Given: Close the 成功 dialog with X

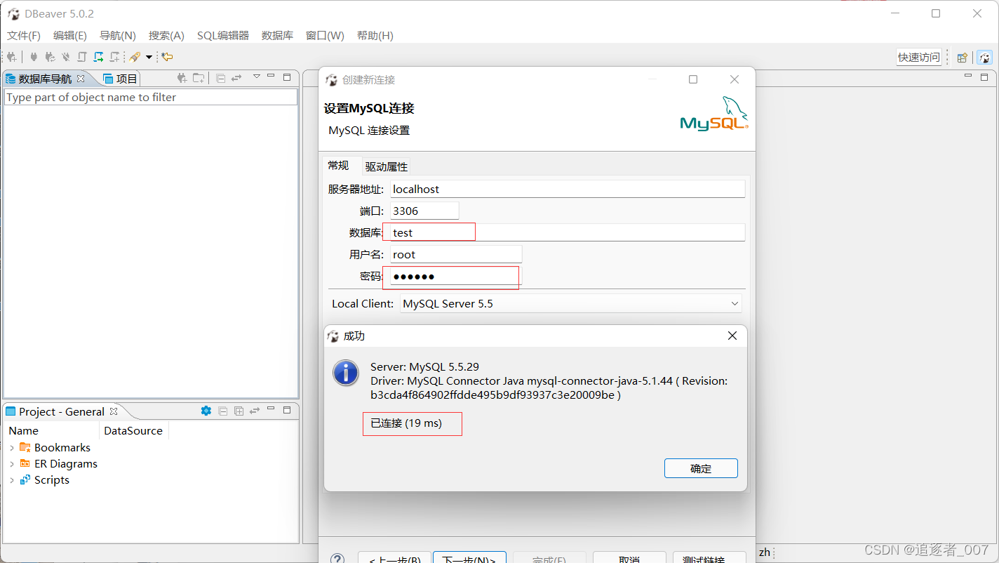Looking at the screenshot, I should [x=732, y=336].
